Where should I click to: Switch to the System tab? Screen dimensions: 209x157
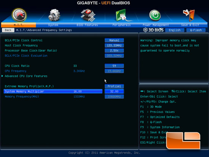pos(53,25)
